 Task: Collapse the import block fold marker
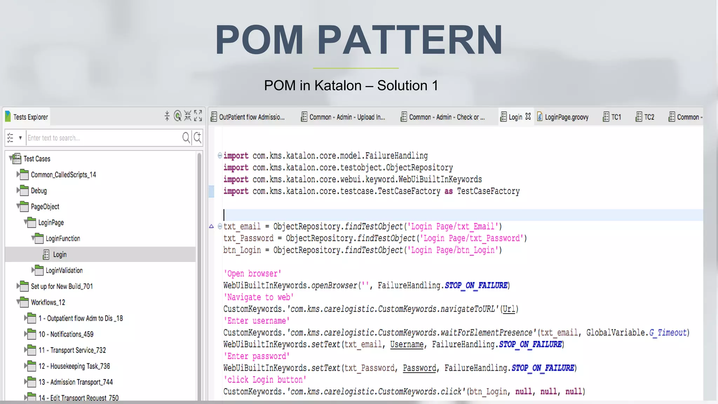pyautogui.click(x=220, y=155)
